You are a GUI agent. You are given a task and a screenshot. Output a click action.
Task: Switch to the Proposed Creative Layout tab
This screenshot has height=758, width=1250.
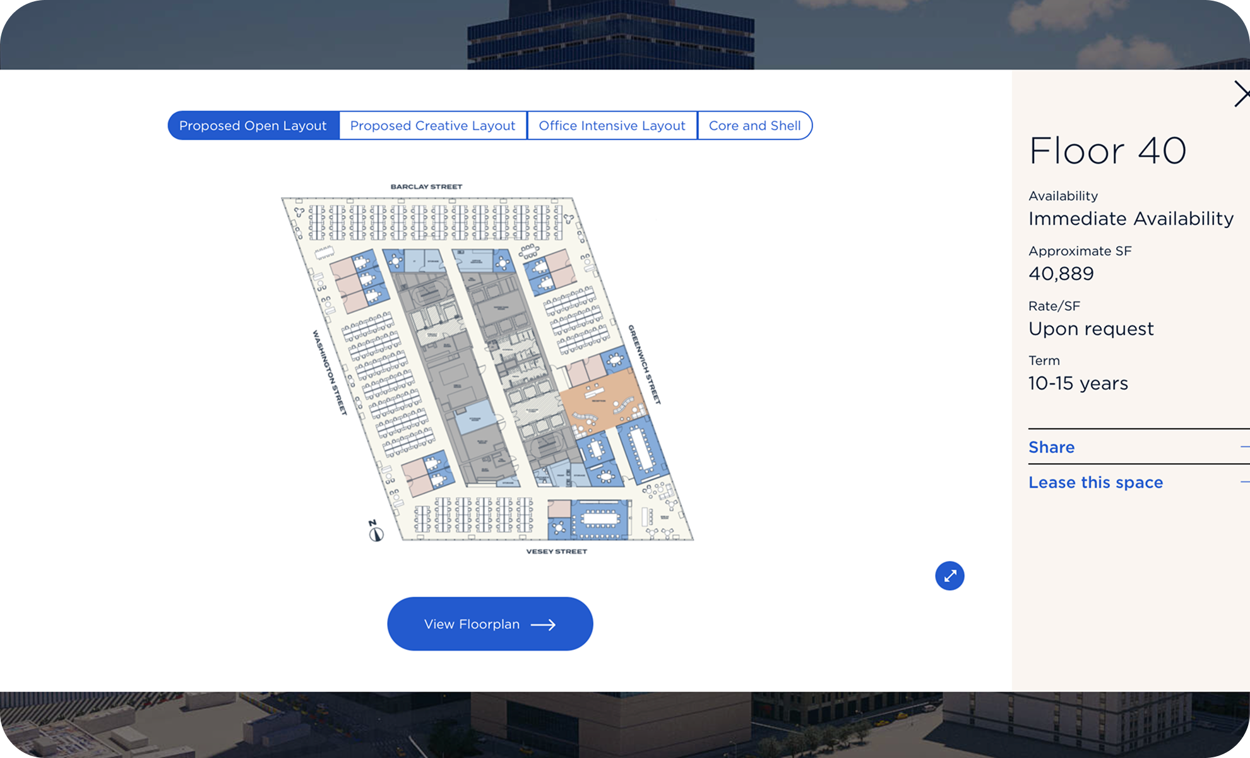coord(432,125)
